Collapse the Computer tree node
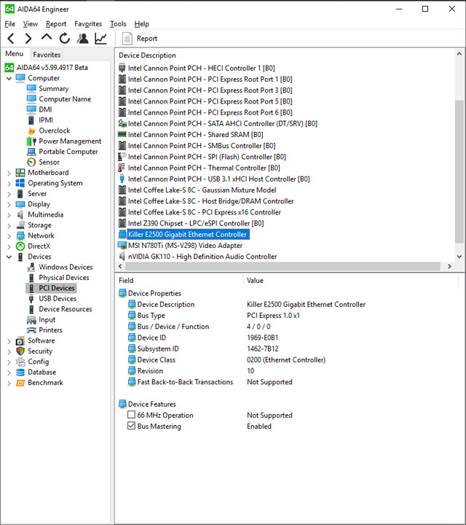Screen dimensions: 466x525 (x=9, y=78)
